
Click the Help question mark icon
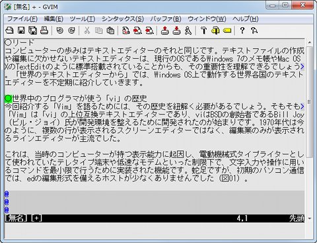click(242, 30)
